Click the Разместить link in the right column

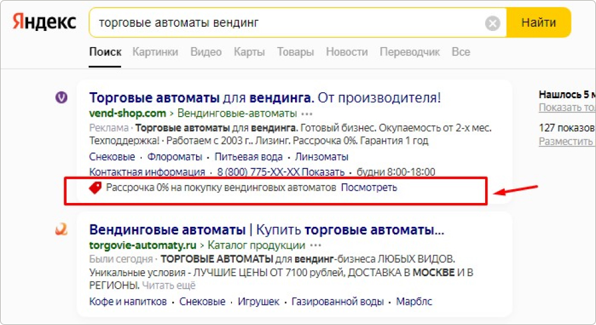tap(566, 142)
